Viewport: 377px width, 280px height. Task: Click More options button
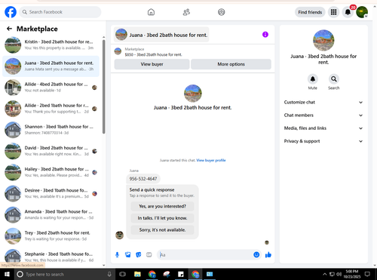[x=231, y=64]
